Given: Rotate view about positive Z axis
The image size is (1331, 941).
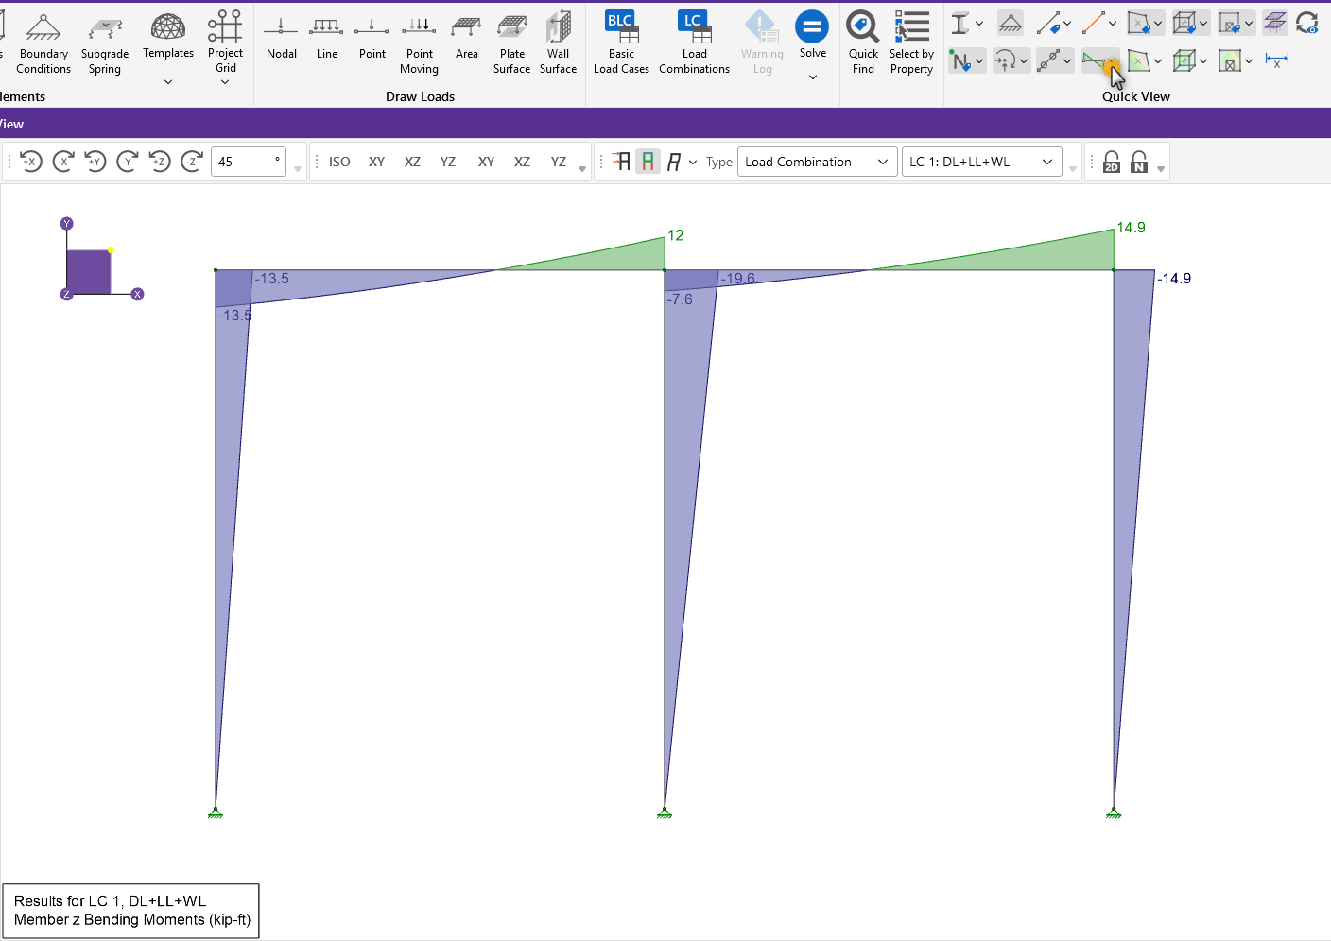Looking at the screenshot, I should [160, 162].
